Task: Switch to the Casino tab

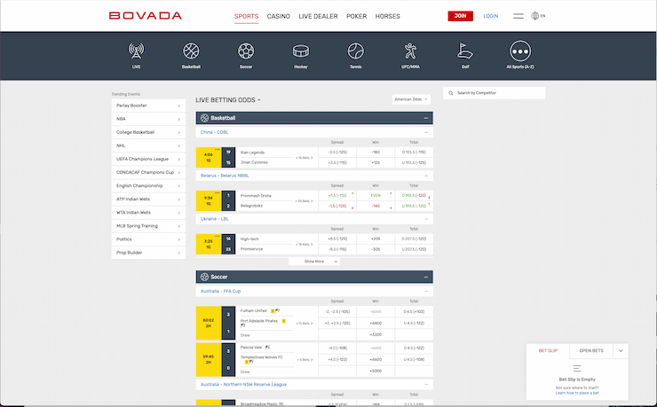Action: coord(279,16)
